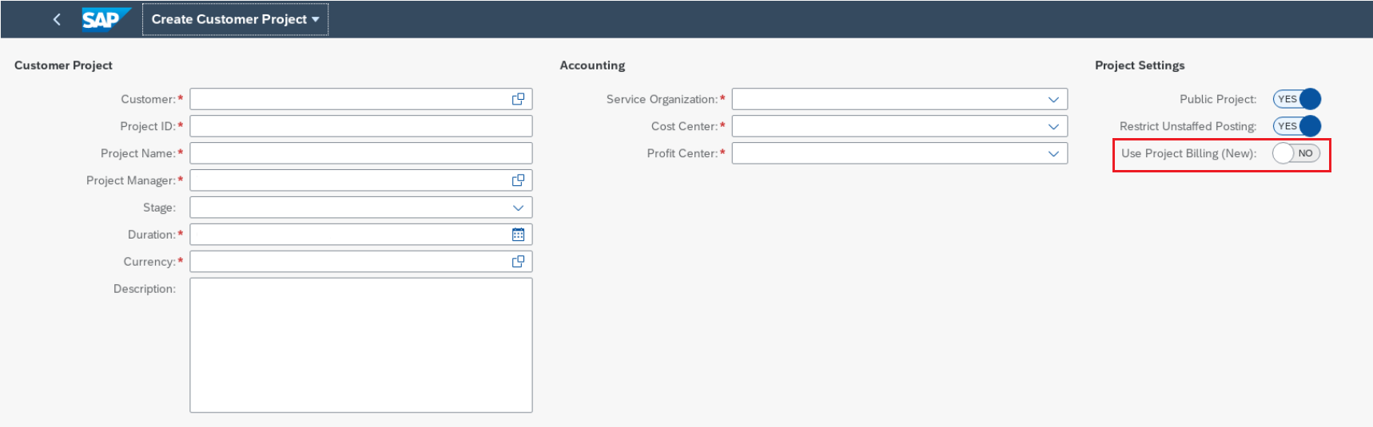Open value help for Project Manager field
The width and height of the screenshot is (1373, 427).
(x=518, y=180)
